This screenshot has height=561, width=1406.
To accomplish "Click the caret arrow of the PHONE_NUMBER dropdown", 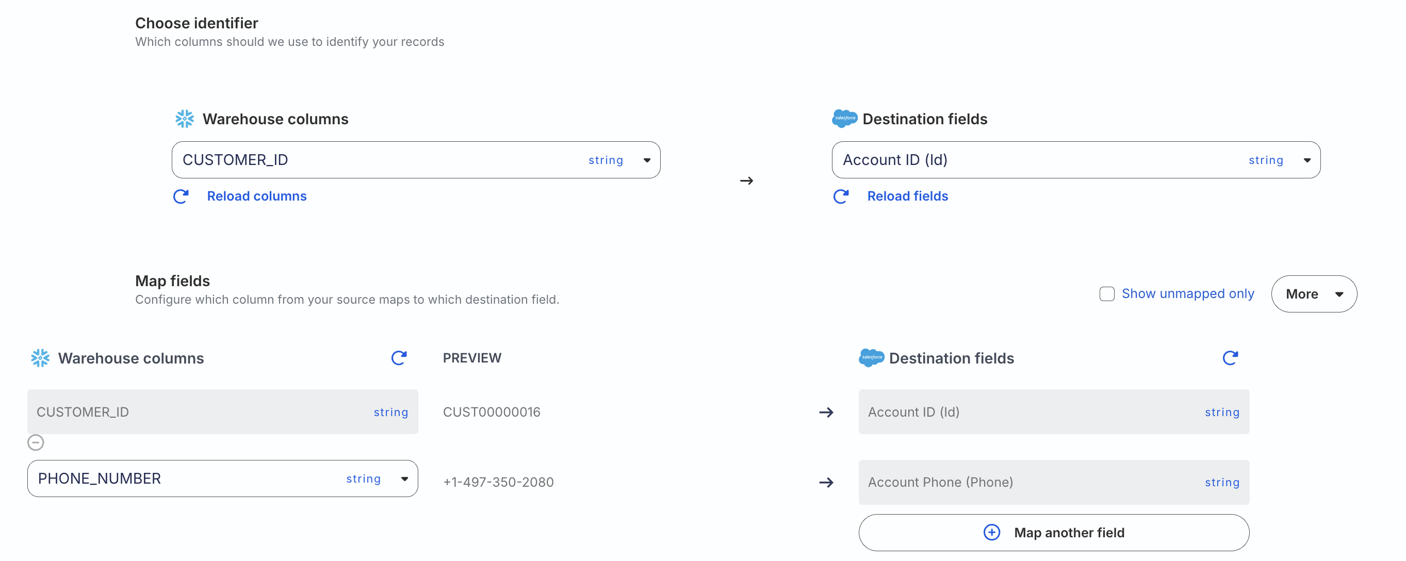I will (404, 479).
